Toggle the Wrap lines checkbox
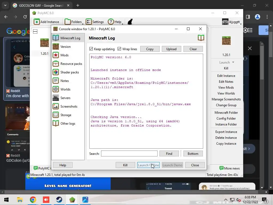Screen dimensions: 273x205 point(119,49)
